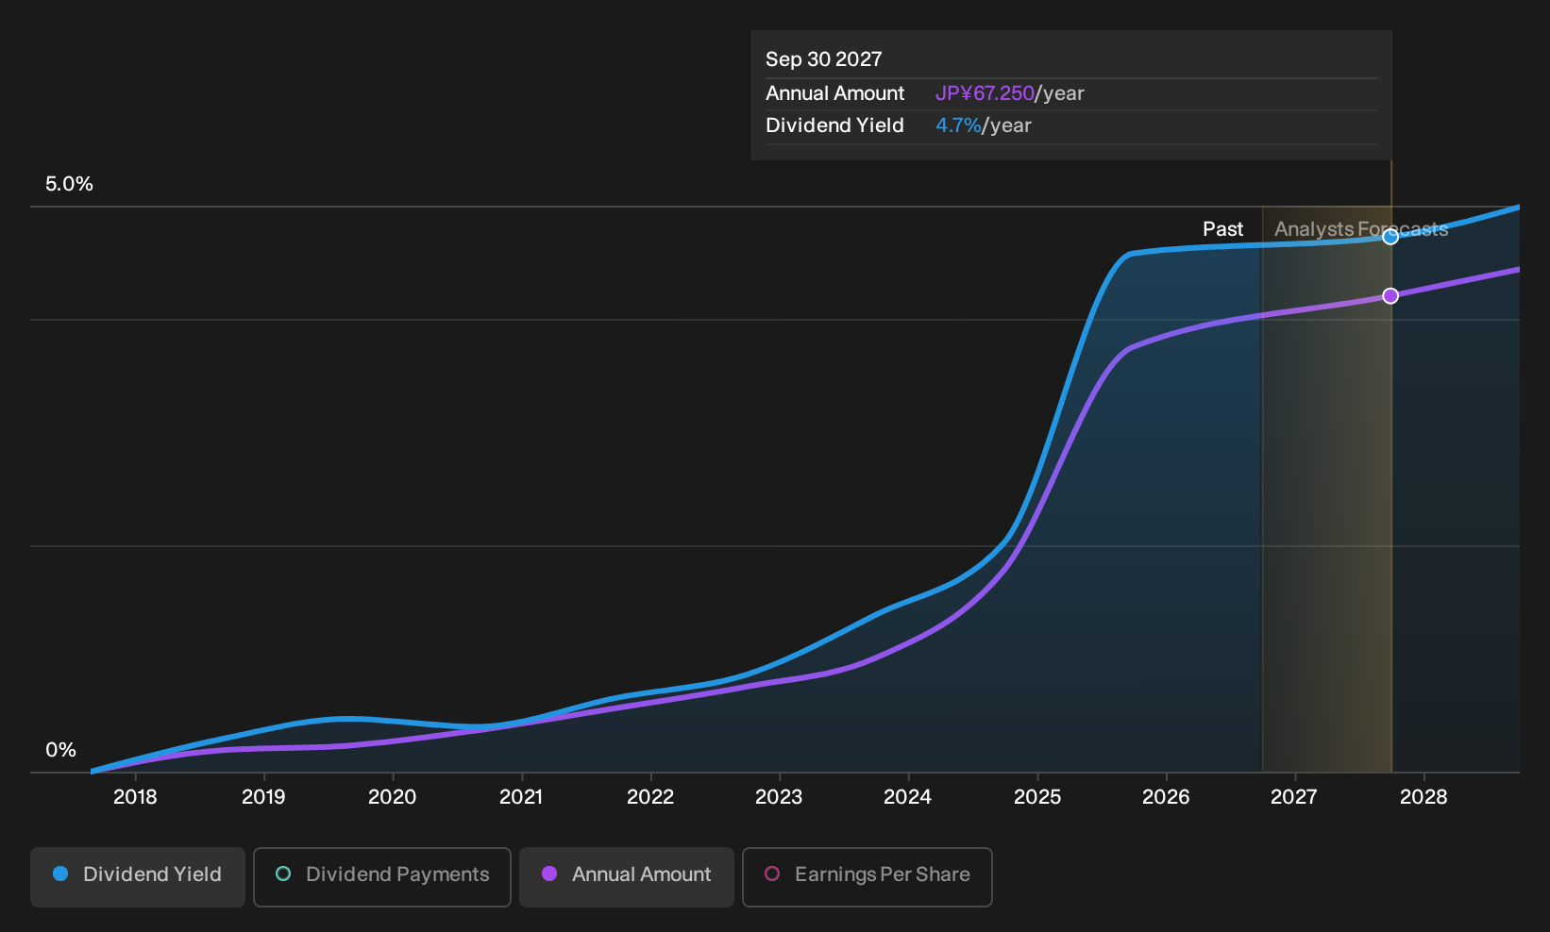The height and width of the screenshot is (932, 1550).
Task: Click the 2018 x-axis label
Action: pyautogui.click(x=135, y=797)
